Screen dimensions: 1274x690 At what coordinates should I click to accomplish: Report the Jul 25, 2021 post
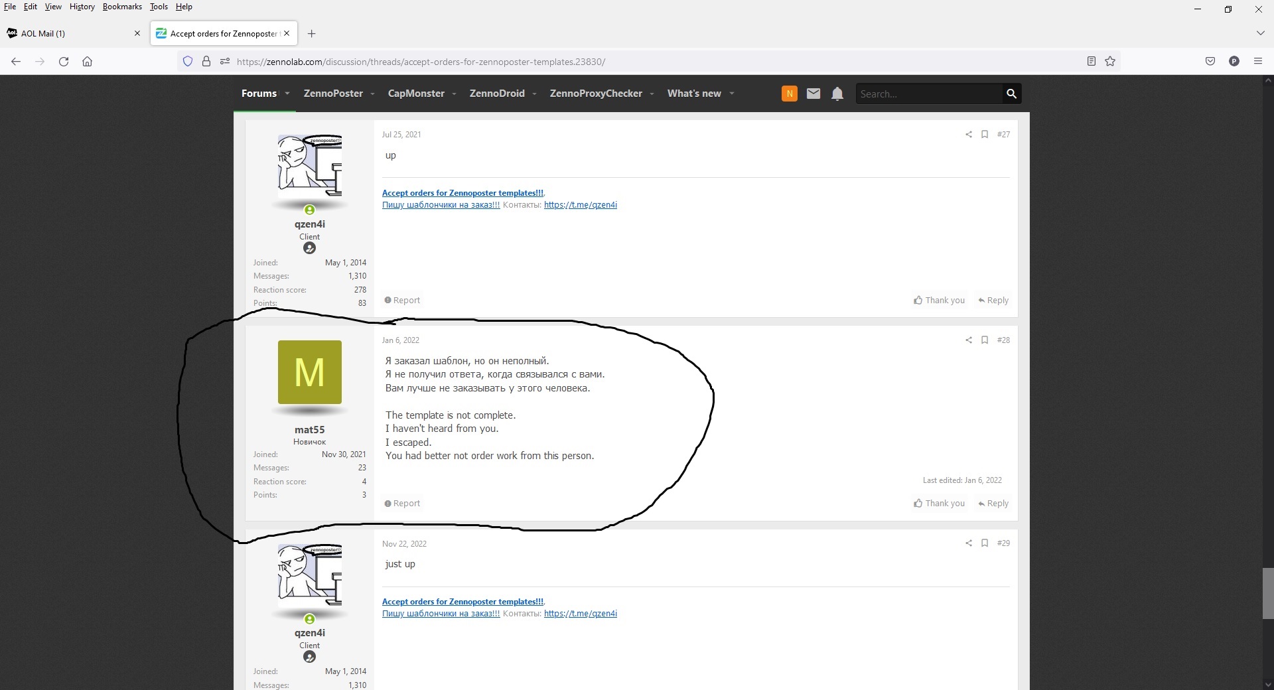point(402,301)
